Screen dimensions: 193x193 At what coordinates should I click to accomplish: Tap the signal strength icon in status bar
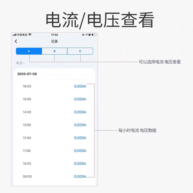click(14, 35)
